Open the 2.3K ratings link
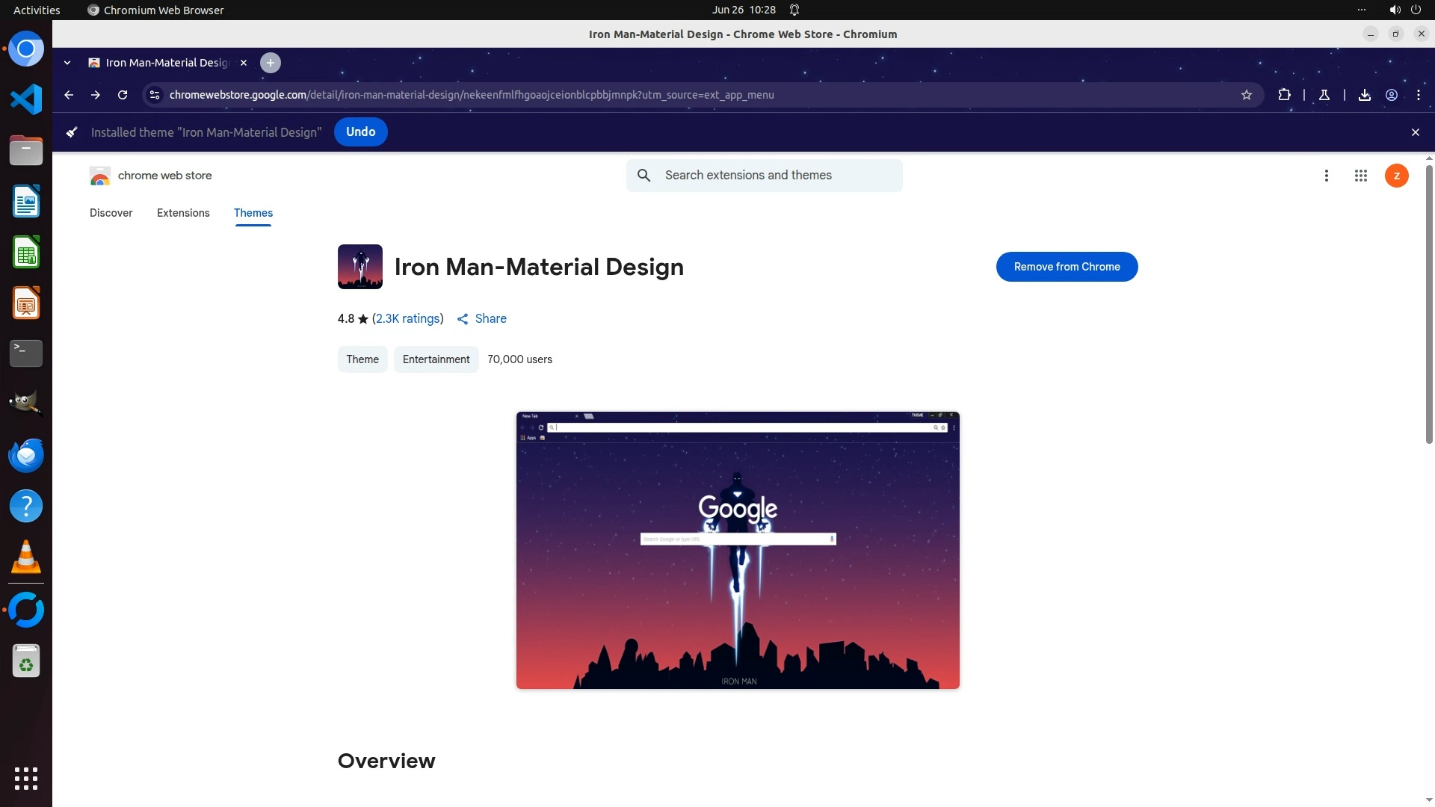 (x=407, y=319)
